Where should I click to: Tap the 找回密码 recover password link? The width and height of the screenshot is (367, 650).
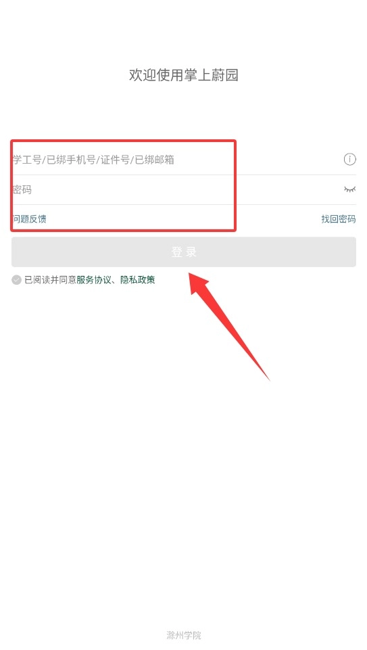(x=339, y=219)
